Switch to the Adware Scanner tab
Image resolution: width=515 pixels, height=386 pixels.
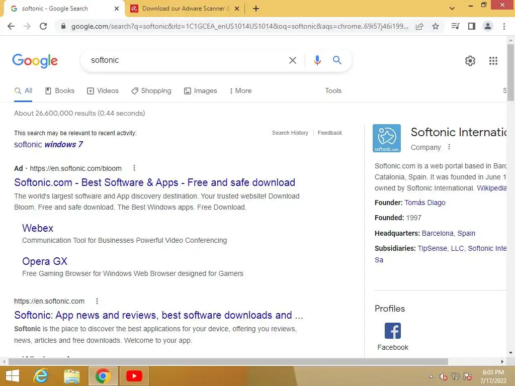[185, 9]
